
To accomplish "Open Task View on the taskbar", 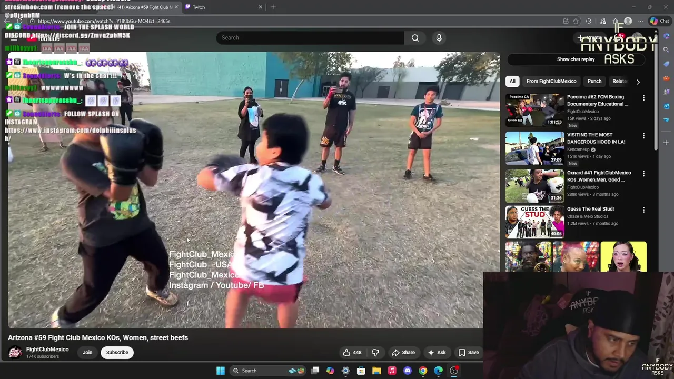I will coord(315,371).
